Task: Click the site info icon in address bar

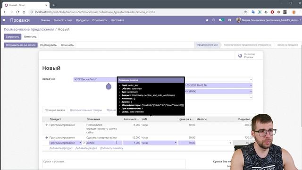Action: pos(32,12)
